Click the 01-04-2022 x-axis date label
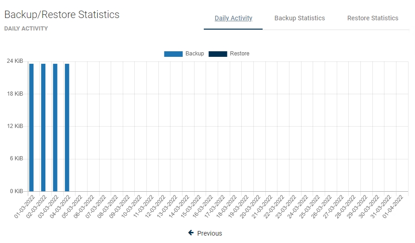Viewport: 415px width, 243px height. tap(396, 207)
